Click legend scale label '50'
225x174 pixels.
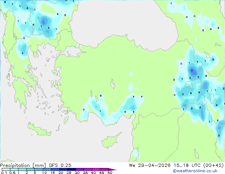(110, 173)
